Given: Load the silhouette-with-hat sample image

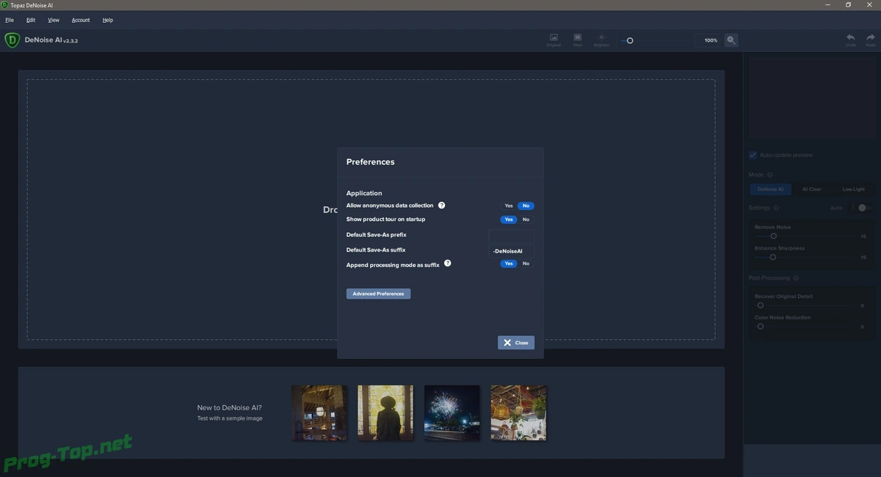Looking at the screenshot, I should pos(385,412).
